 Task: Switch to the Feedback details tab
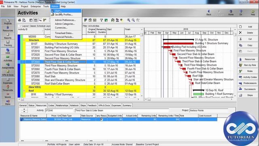(92, 105)
